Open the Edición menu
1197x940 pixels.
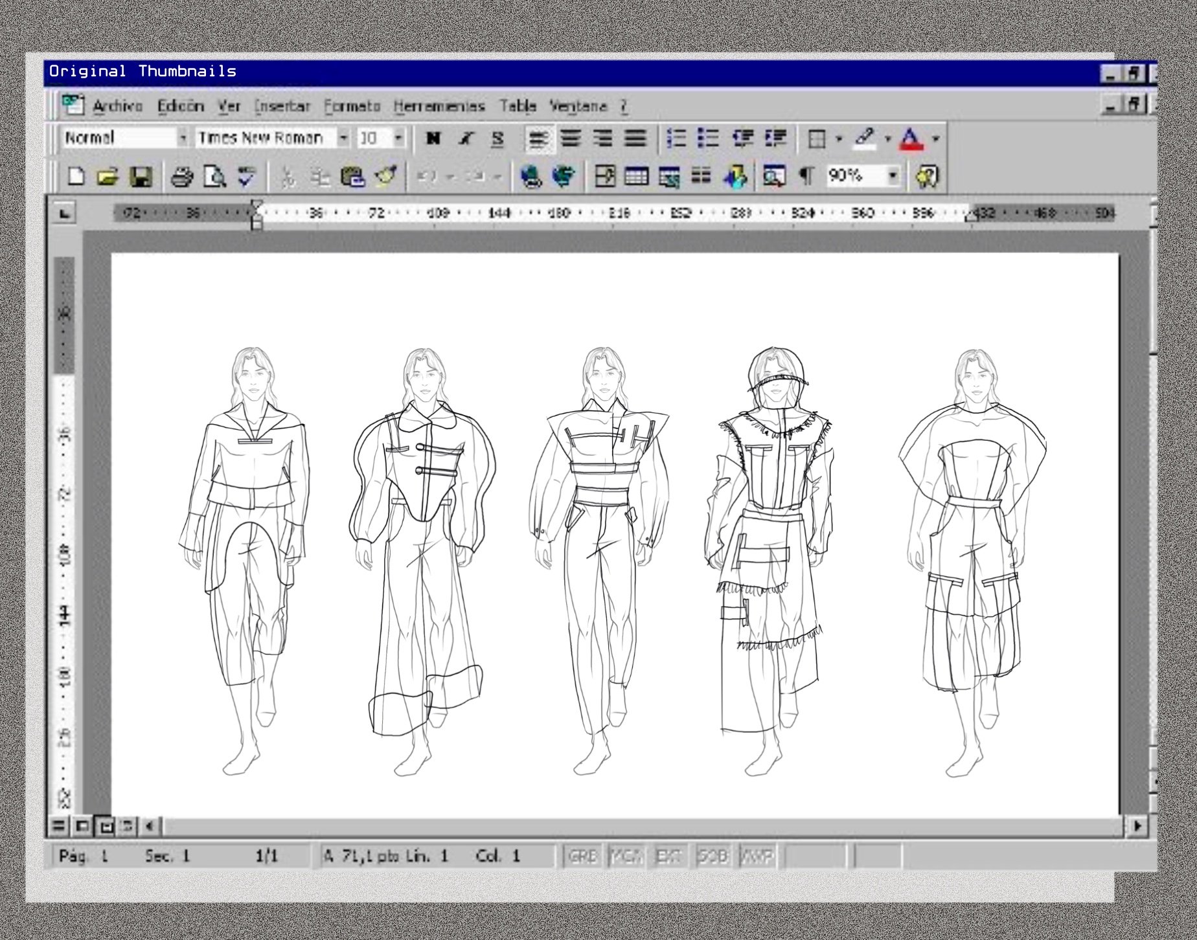tap(181, 106)
